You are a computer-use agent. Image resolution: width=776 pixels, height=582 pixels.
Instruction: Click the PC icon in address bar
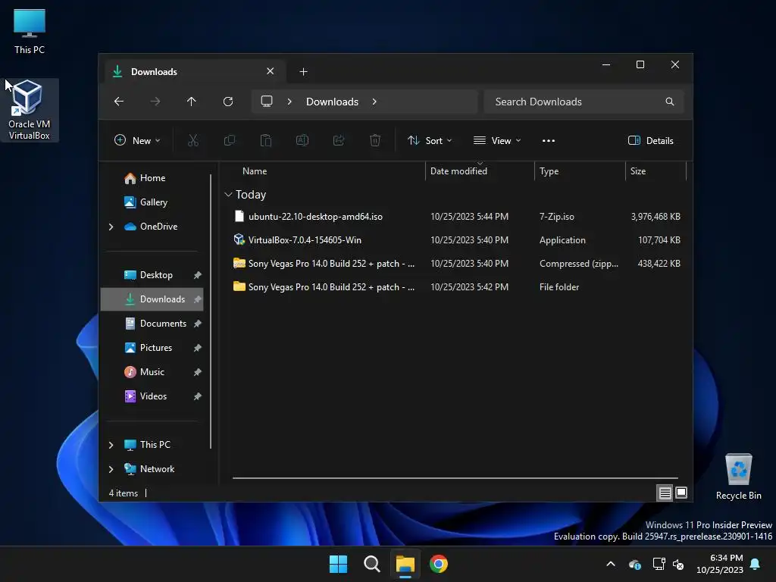pyautogui.click(x=267, y=102)
